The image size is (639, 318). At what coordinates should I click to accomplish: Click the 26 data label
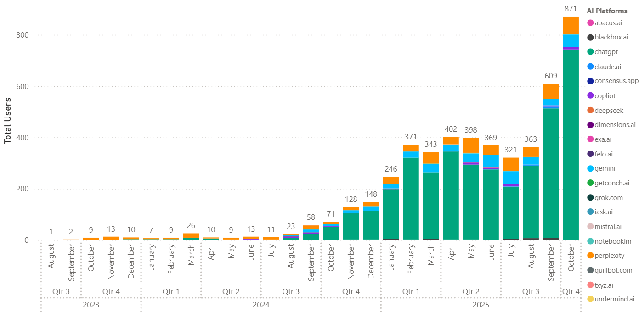(x=191, y=225)
